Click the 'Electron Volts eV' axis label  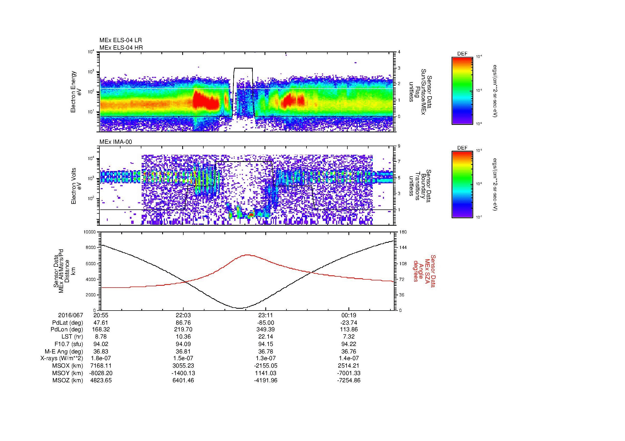(x=76, y=186)
